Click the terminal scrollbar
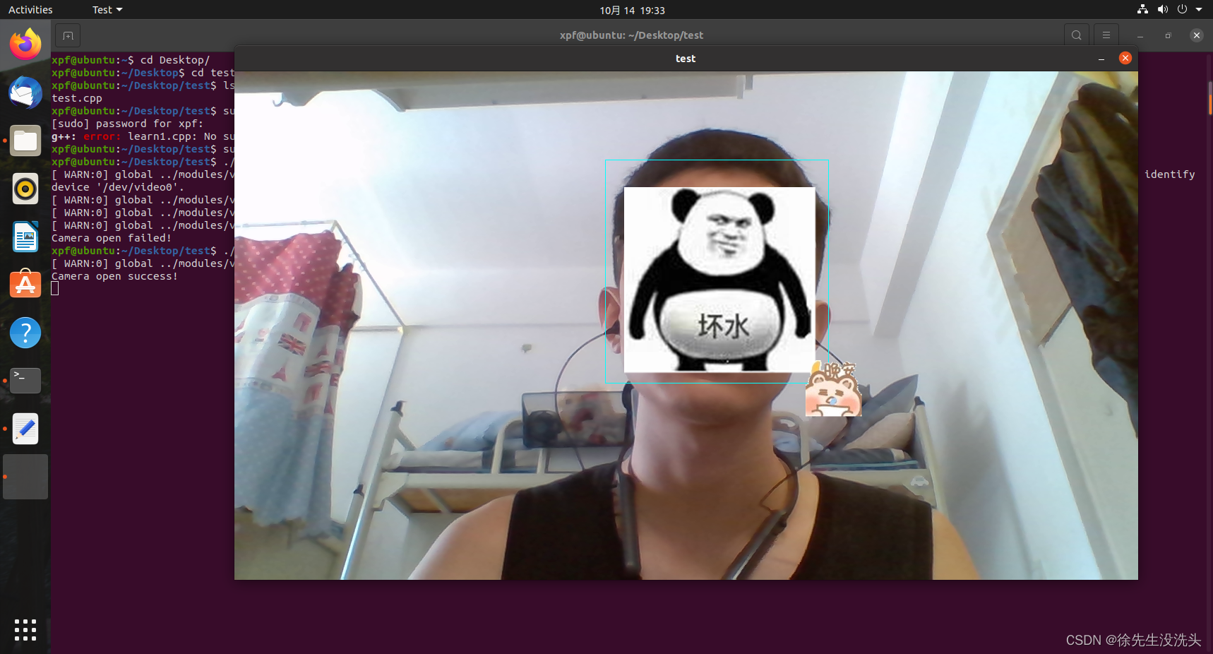The width and height of the screenshot is (1213, 654). tap(1210, 99)
